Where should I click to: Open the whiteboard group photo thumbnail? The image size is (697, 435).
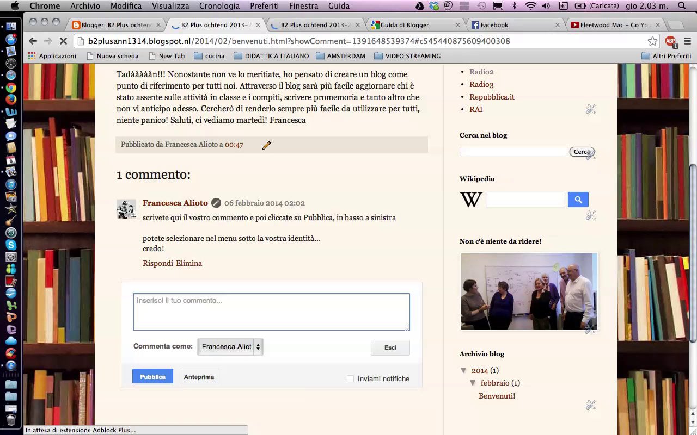[529, 291]
